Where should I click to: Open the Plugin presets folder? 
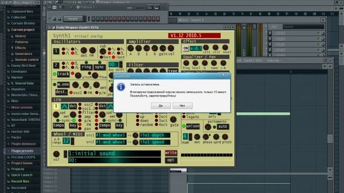(22, 151)
